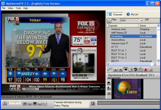Click the 205 channel count
161x110 pixels.
coord(147,20)
